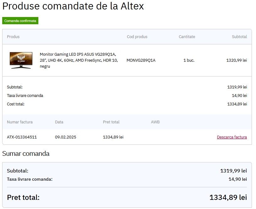
Task: Click the Cost total label
Action: (x=15, y=104)
